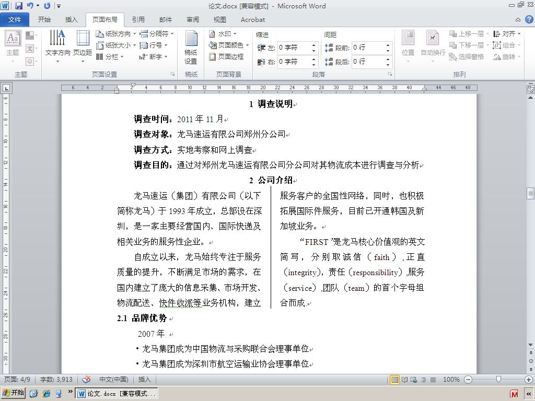This screenshot has width=535, height=401.
Task: Click zoom in plus button
Action: (529, 380)
